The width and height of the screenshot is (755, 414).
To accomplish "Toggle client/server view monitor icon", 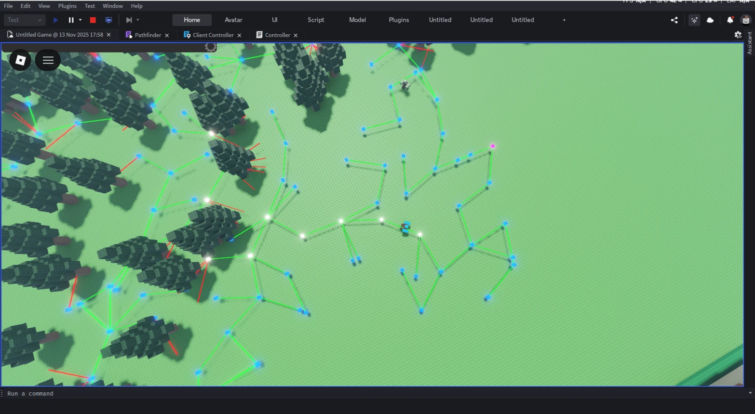I will click(108, 20).
